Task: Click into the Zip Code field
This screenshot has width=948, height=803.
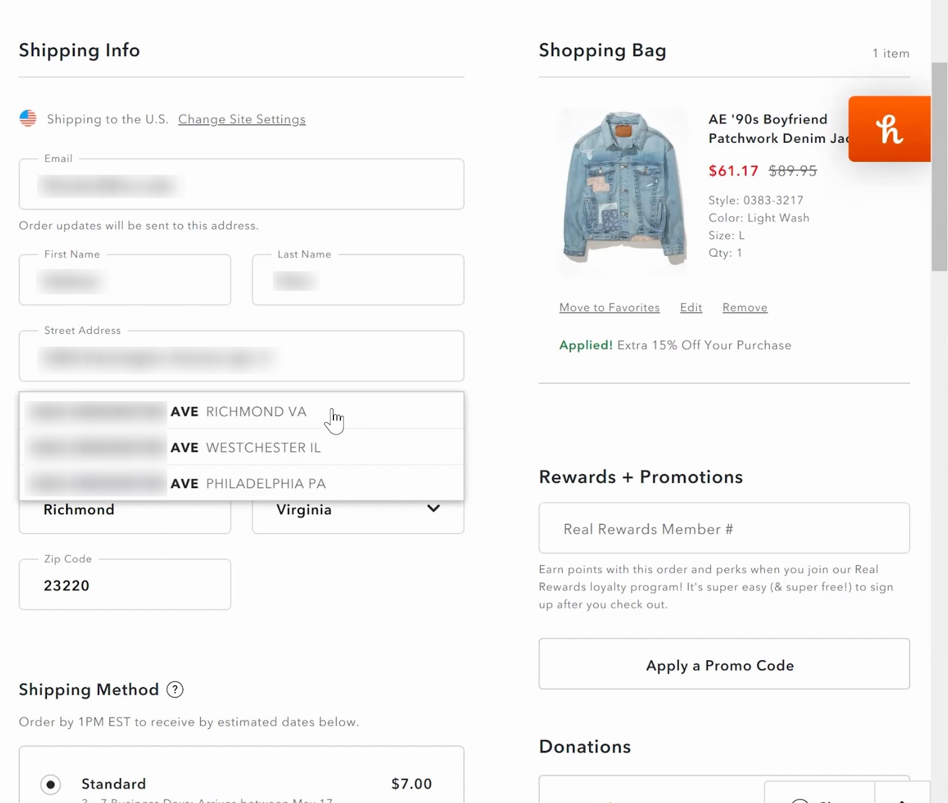Action: pyautogui.click(x=124, y=585)
